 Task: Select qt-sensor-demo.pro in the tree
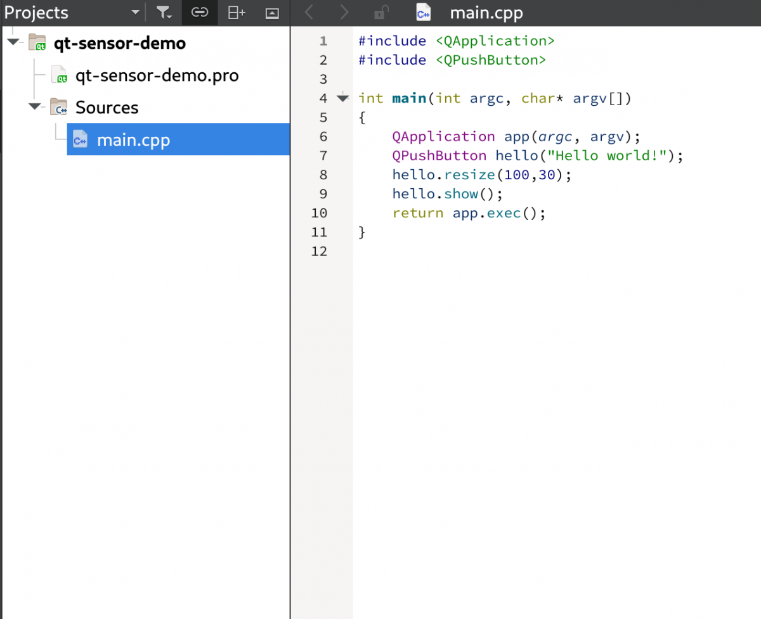(x=157, y=76)
